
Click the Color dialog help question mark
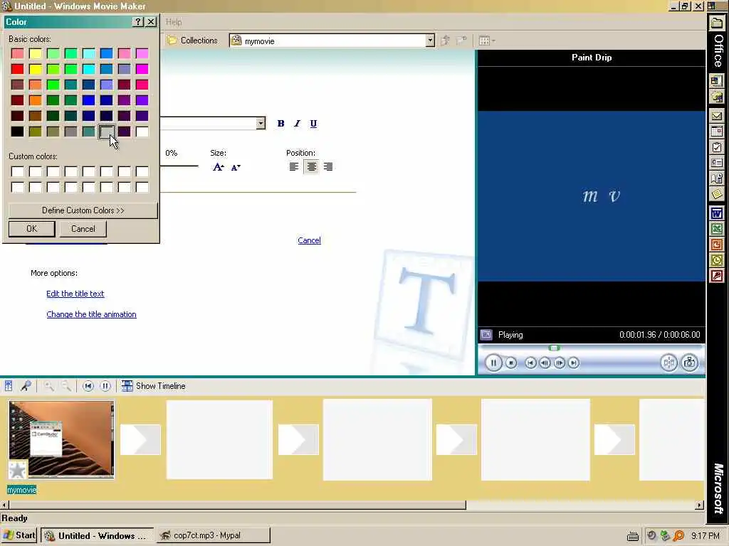coord(138,22)
